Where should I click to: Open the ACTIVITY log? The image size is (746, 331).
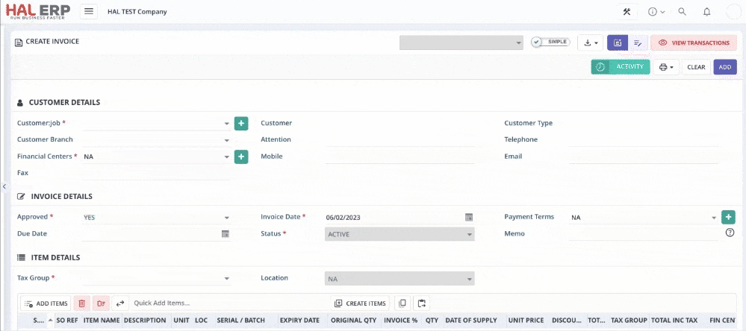pyautogui.click(x=621, y=67)
